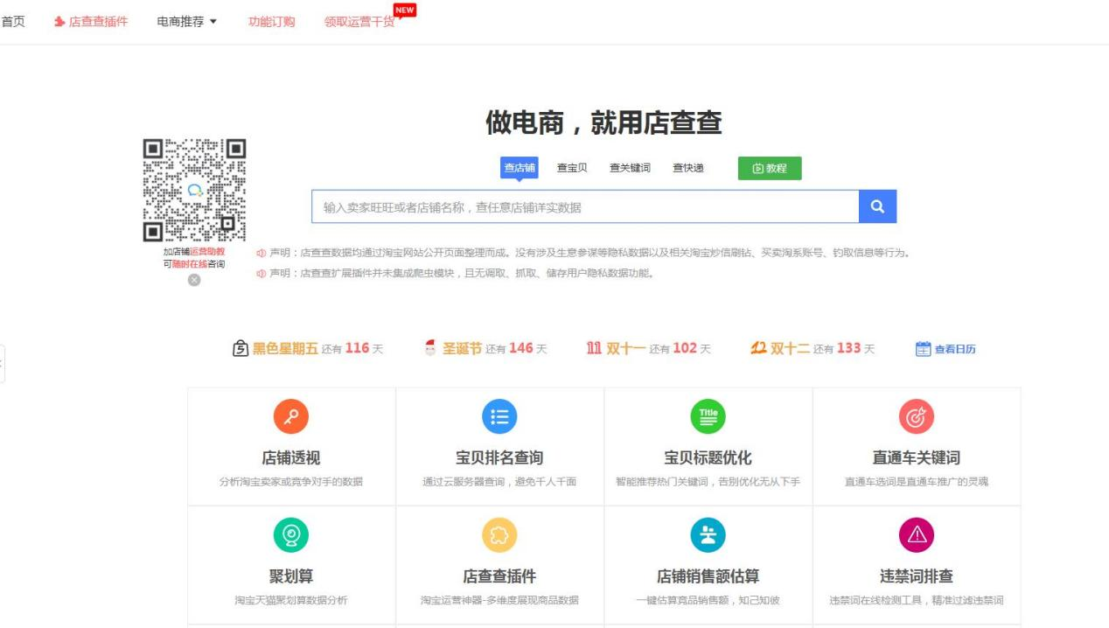The width and height of the screenshot is (1109, 628).
Task: Click the 双十一 icon
Action: pyautogui.click(x=594, y=348)
